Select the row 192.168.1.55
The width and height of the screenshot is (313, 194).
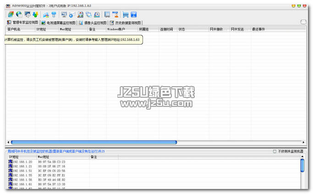click(154, 175)
